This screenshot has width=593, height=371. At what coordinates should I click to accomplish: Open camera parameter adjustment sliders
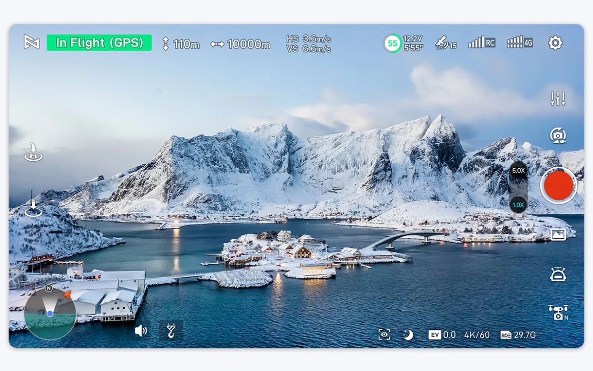(x=558, y=98)
